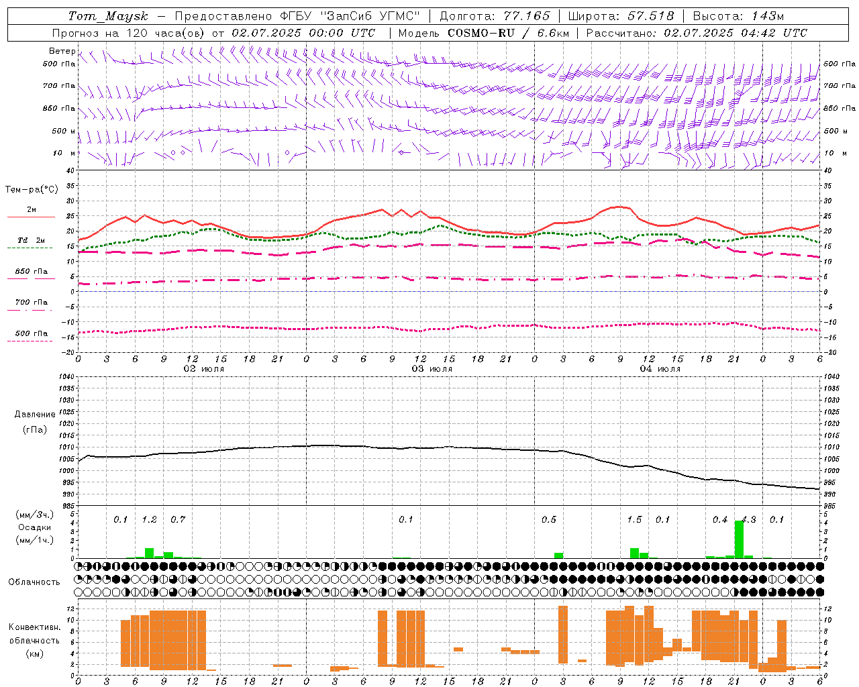859x687 pixels.
Task: Click the 'Облачность' panel label
Action: click(x=34, y=582)
